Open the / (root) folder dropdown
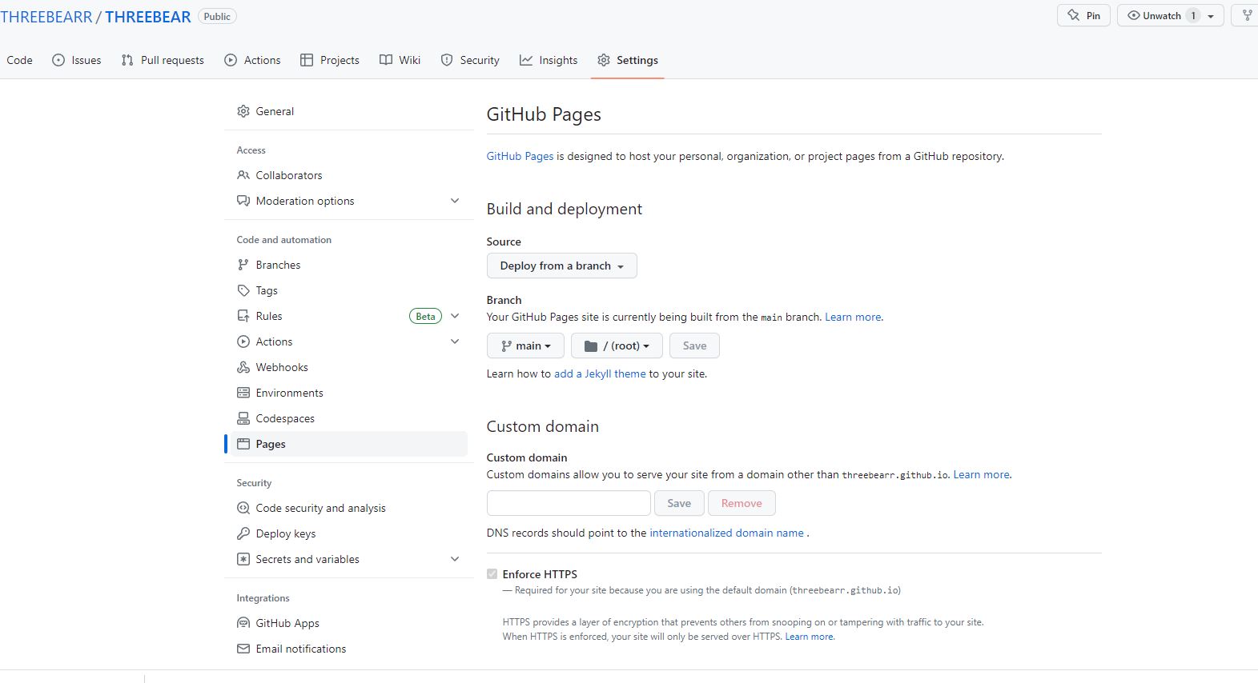The width and height of the screenshot is (1258, 683). [616, 345]
